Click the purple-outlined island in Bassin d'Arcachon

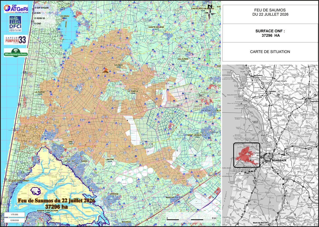click(36, 191)
